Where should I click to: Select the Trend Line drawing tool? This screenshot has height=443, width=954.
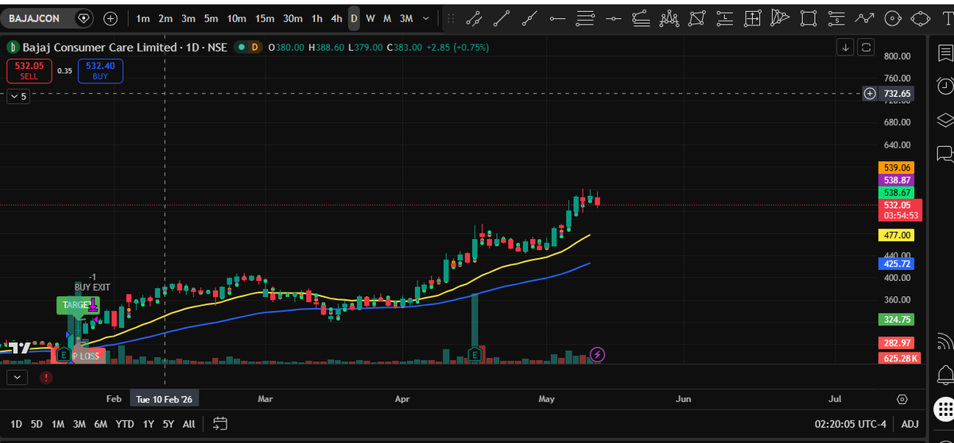(501, 18)
